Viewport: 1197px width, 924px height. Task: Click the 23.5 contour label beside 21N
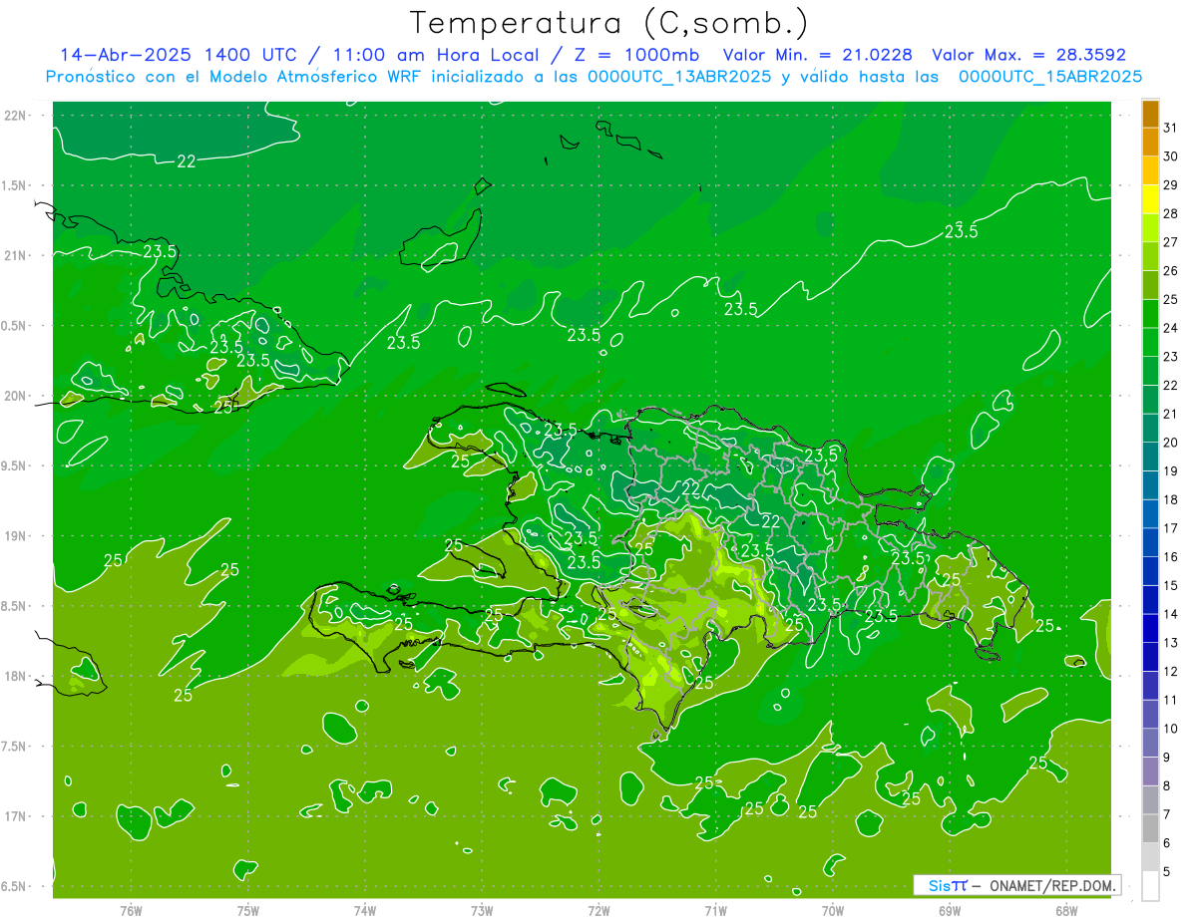(x=160, y=251)
